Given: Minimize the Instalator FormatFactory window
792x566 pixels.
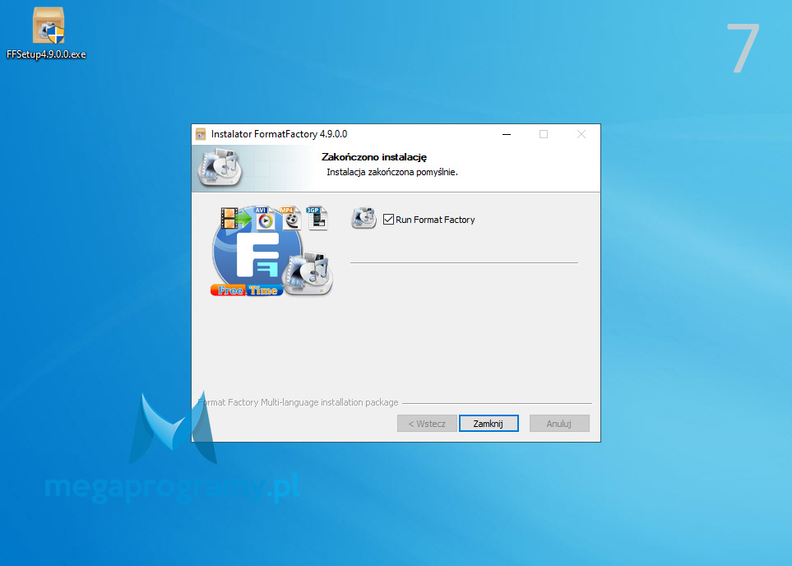Looking at the screenshot, I should [507, 134].
